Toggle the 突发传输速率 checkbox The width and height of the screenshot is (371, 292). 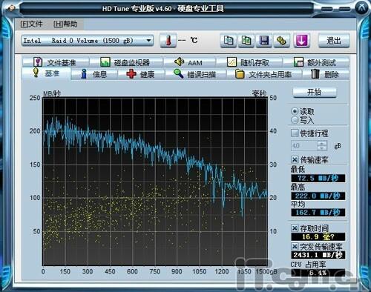(295, 246)
